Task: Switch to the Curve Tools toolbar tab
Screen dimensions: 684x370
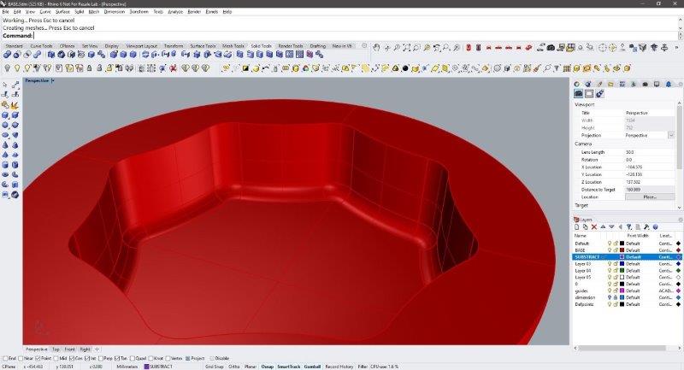Action: click(x=41, y=46)
